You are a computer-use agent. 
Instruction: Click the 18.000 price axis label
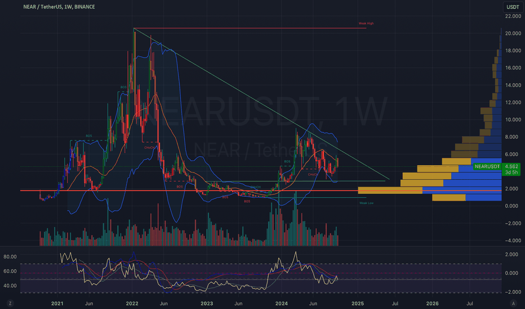tap(513, 51)
